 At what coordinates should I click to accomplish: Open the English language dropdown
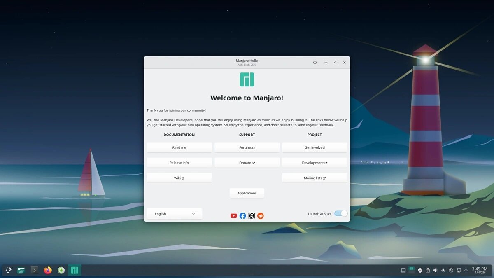pyautogui.click(x=175, y=213)
